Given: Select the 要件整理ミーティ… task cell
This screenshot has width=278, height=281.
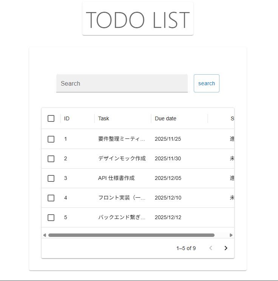Looking at the screenshot, I should [x=122, y=139].
